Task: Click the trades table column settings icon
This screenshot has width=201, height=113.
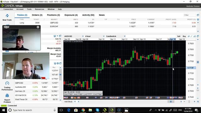Action: [x=198, y=19]
